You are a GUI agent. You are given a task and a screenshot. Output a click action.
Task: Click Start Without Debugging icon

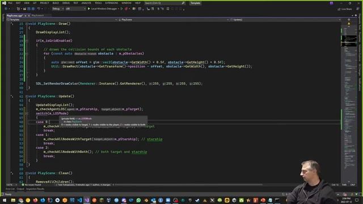pos(121,9)
